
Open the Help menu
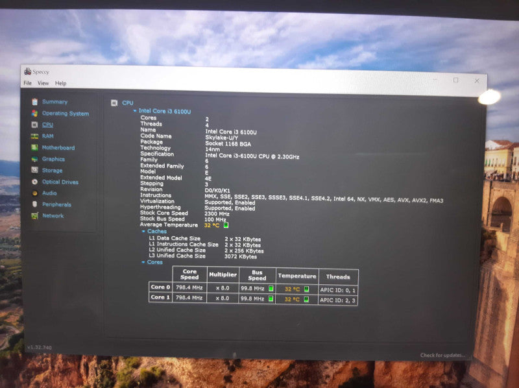click(60, 83)
